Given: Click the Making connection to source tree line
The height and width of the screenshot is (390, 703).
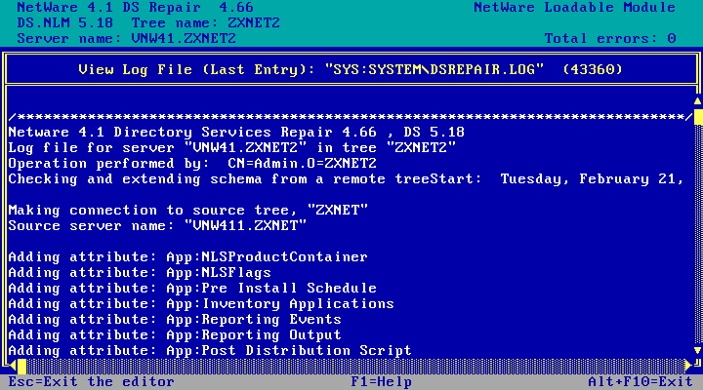Looking at the screenshot, I should coord(187,211).
